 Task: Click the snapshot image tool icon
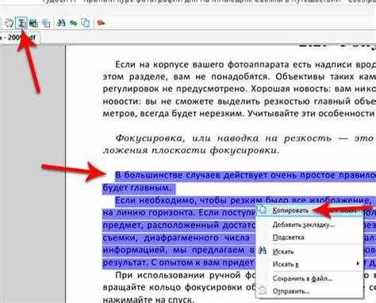click(33, 23)
